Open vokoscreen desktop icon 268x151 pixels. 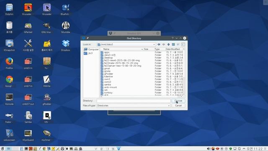(9, 135)
